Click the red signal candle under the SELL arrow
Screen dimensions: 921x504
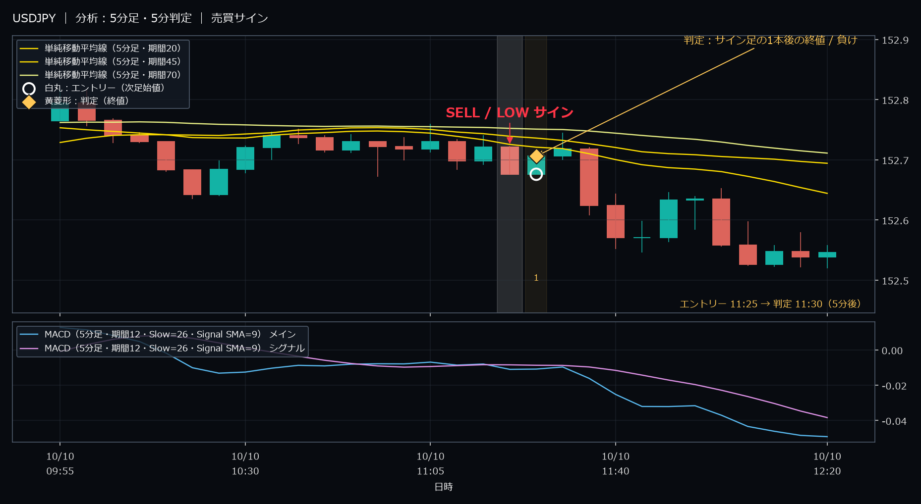tap(510, 160)
